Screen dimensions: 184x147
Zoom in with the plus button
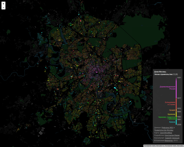point(3,4)
